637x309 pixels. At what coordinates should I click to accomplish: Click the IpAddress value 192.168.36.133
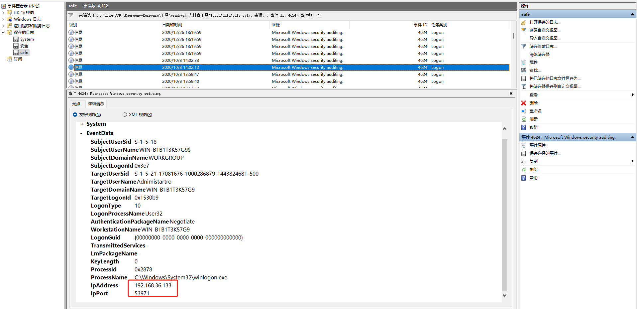[x=153, y=286]
